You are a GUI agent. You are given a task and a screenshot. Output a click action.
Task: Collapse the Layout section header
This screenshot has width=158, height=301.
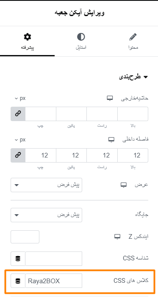(133, 77)
